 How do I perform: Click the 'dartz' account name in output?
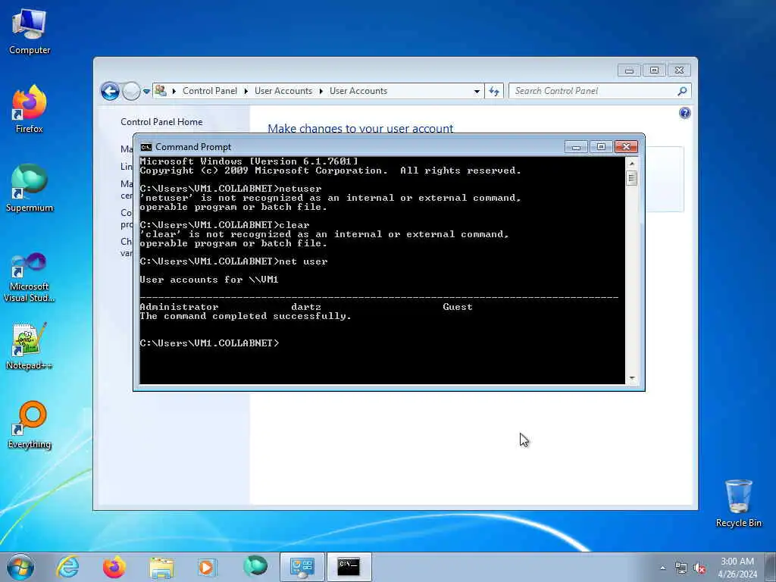pos(306,307)
